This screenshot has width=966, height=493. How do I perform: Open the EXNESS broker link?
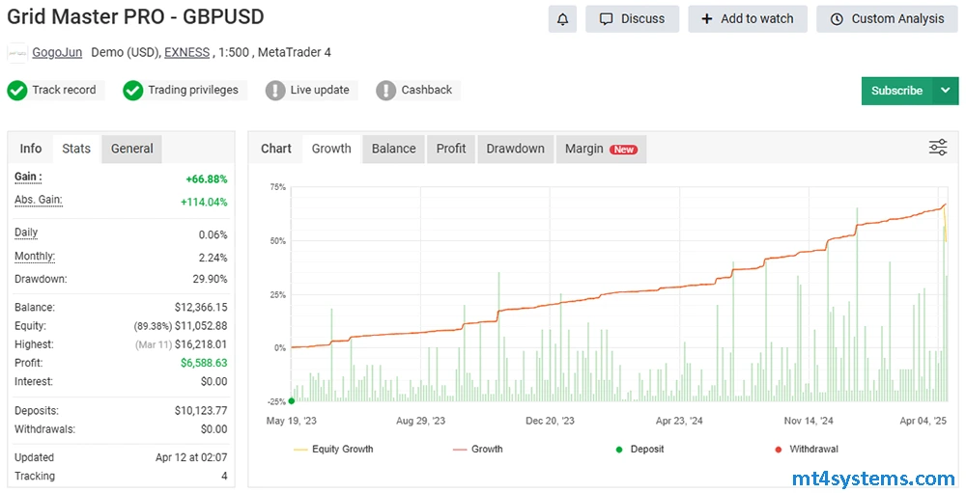click(186, 53)
